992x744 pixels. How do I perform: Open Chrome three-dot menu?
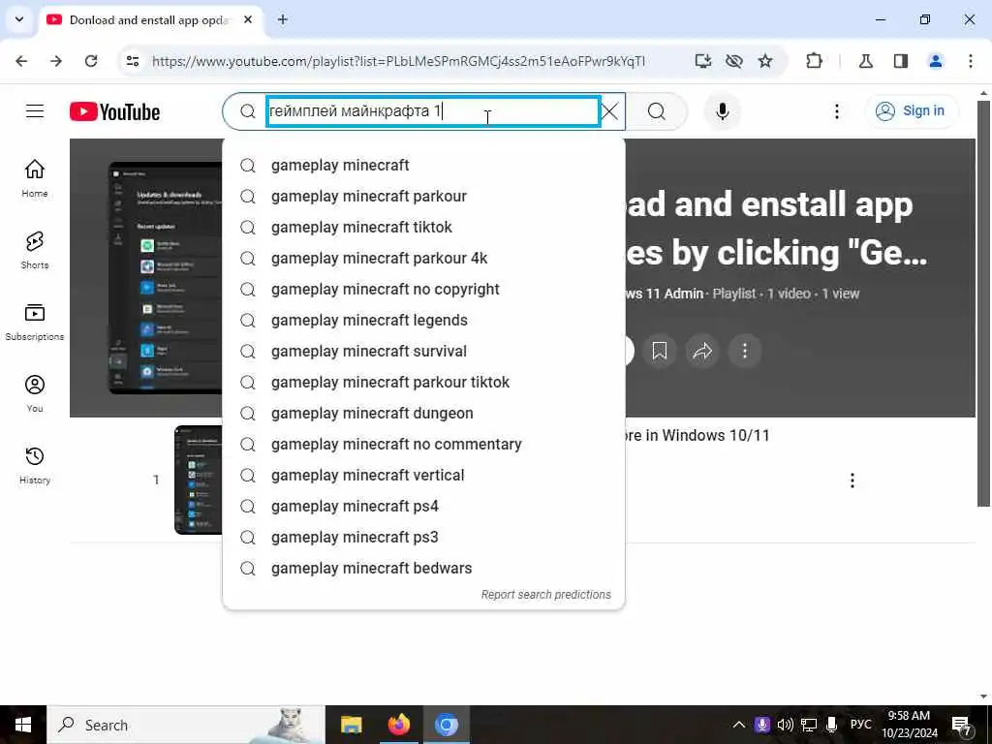tap(971, 61)
